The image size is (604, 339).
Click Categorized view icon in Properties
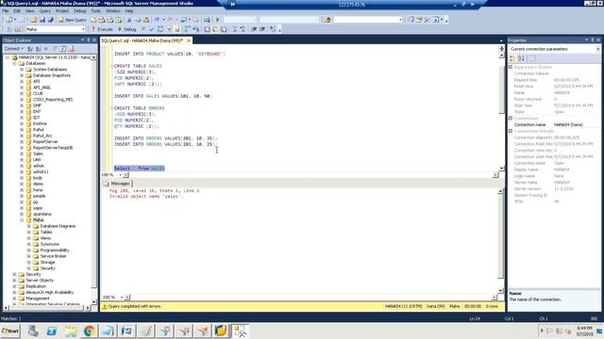click(512, 58)
